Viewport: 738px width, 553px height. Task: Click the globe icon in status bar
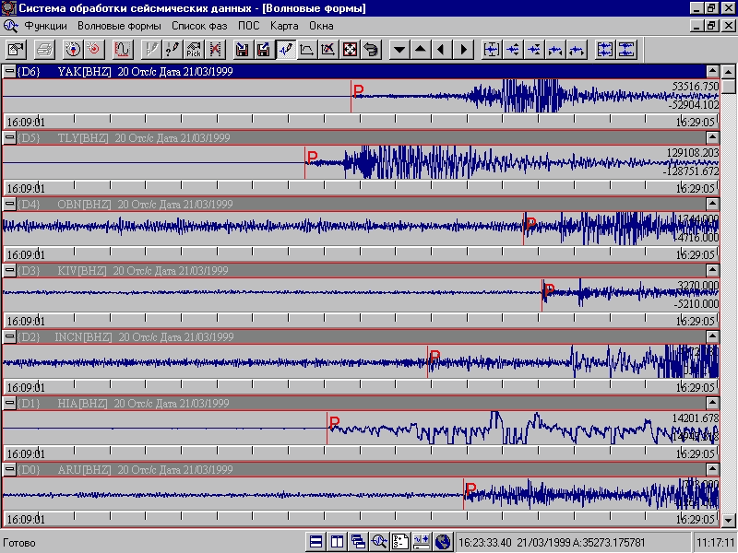pyautogui.click(x=443, y=542)
